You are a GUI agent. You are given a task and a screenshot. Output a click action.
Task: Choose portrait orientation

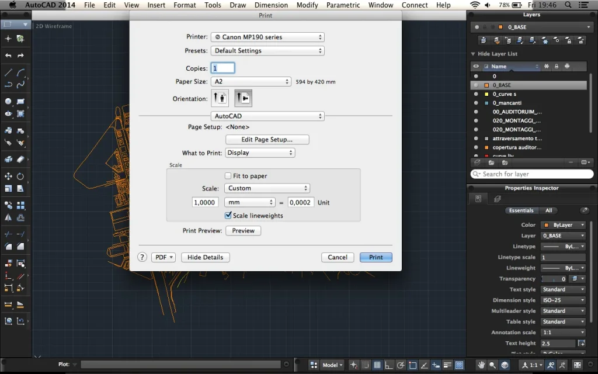click(x=220, y=98)
